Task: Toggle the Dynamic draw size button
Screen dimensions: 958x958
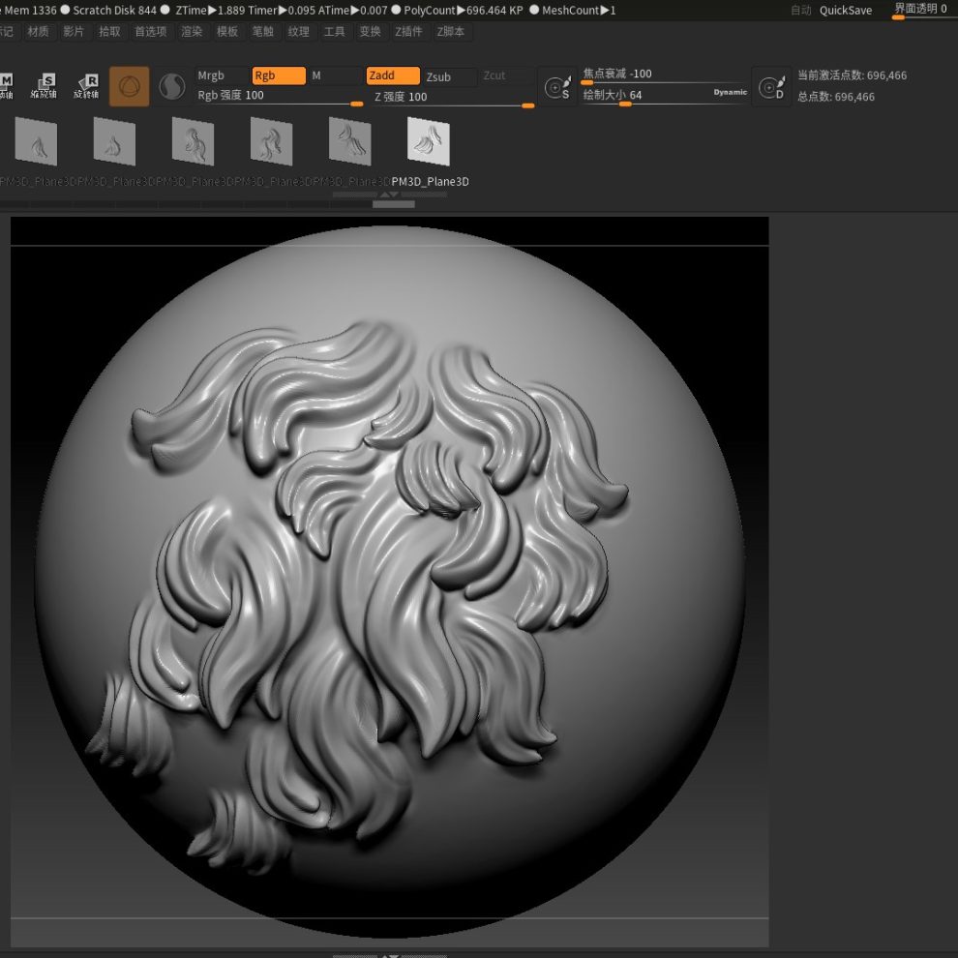Action: (731, 93)
